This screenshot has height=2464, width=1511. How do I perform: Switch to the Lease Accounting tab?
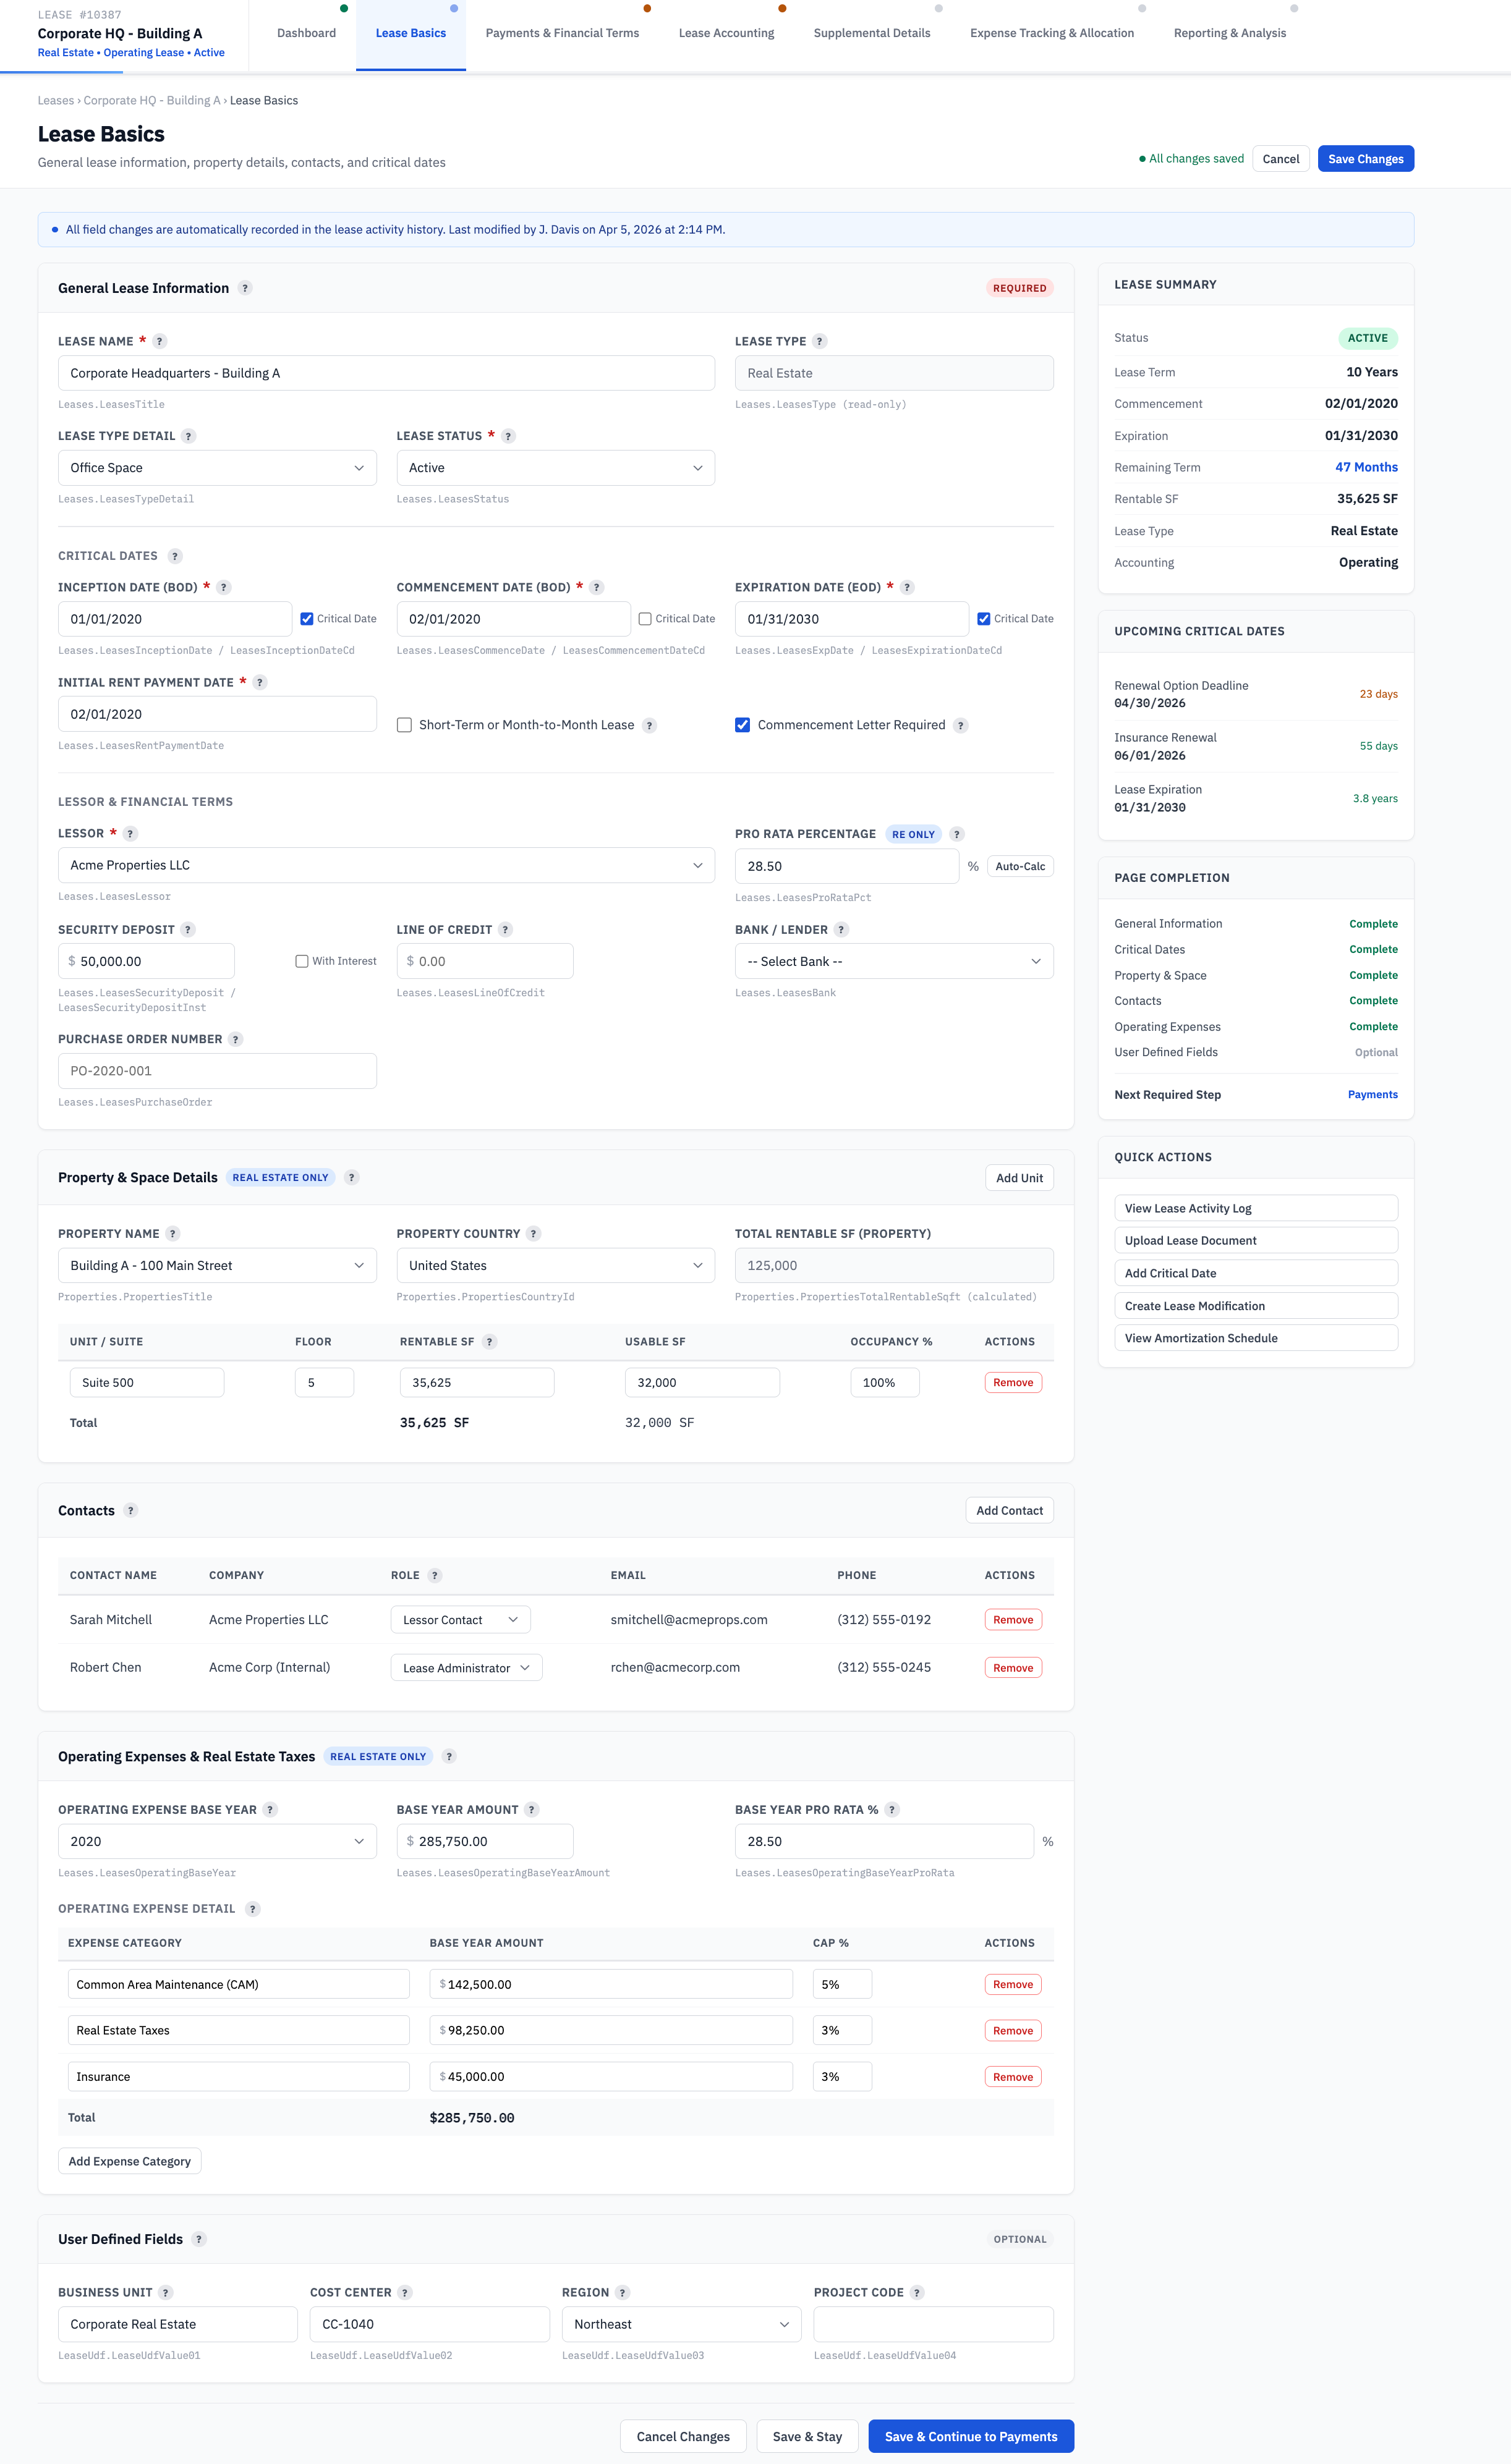(x=726, y=32)
